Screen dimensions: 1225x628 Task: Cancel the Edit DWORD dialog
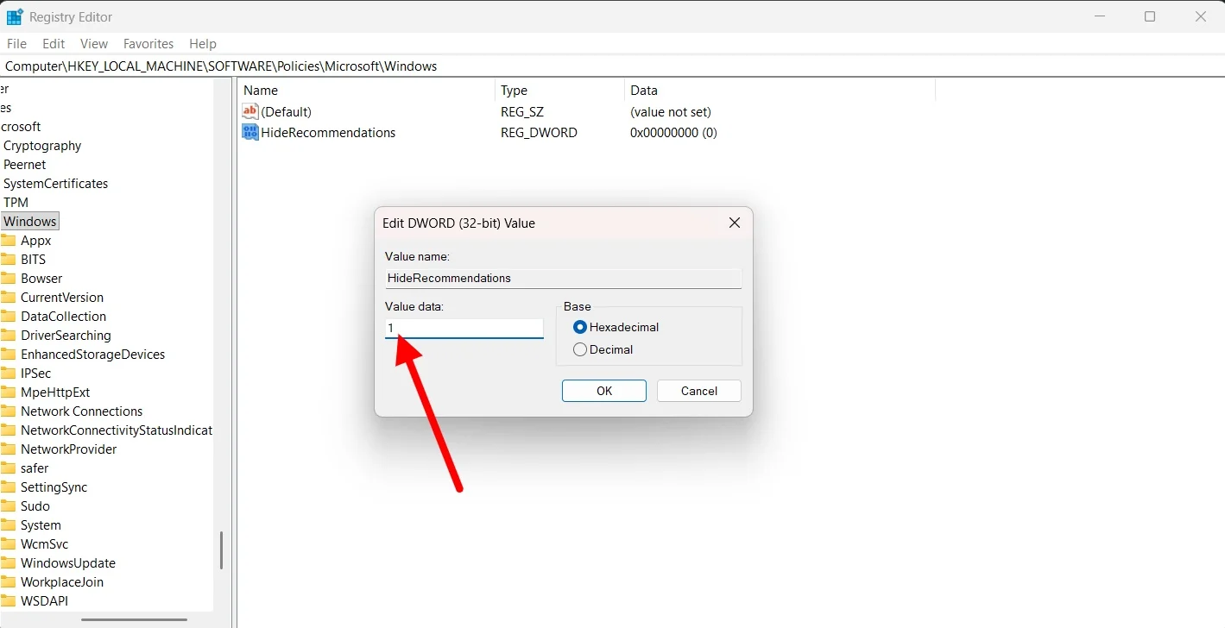[698, 391]
